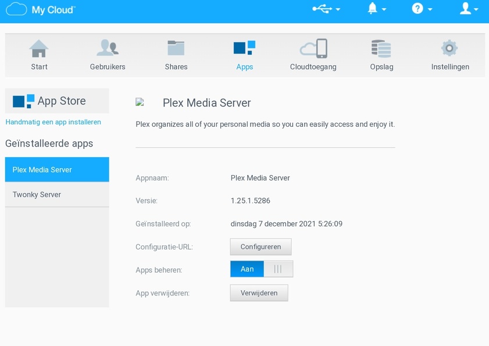Image resolution: width=489 pixels, height=346 pixels.
Task: Open the App Store heading
Action: point(62,101)
